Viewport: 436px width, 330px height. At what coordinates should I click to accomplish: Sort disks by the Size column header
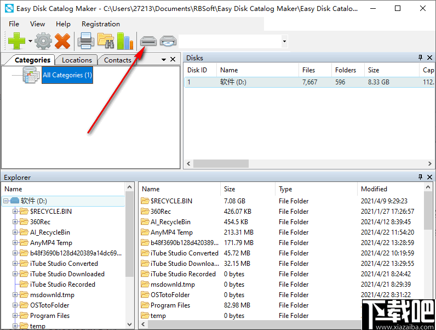click(x=392, y=70)
